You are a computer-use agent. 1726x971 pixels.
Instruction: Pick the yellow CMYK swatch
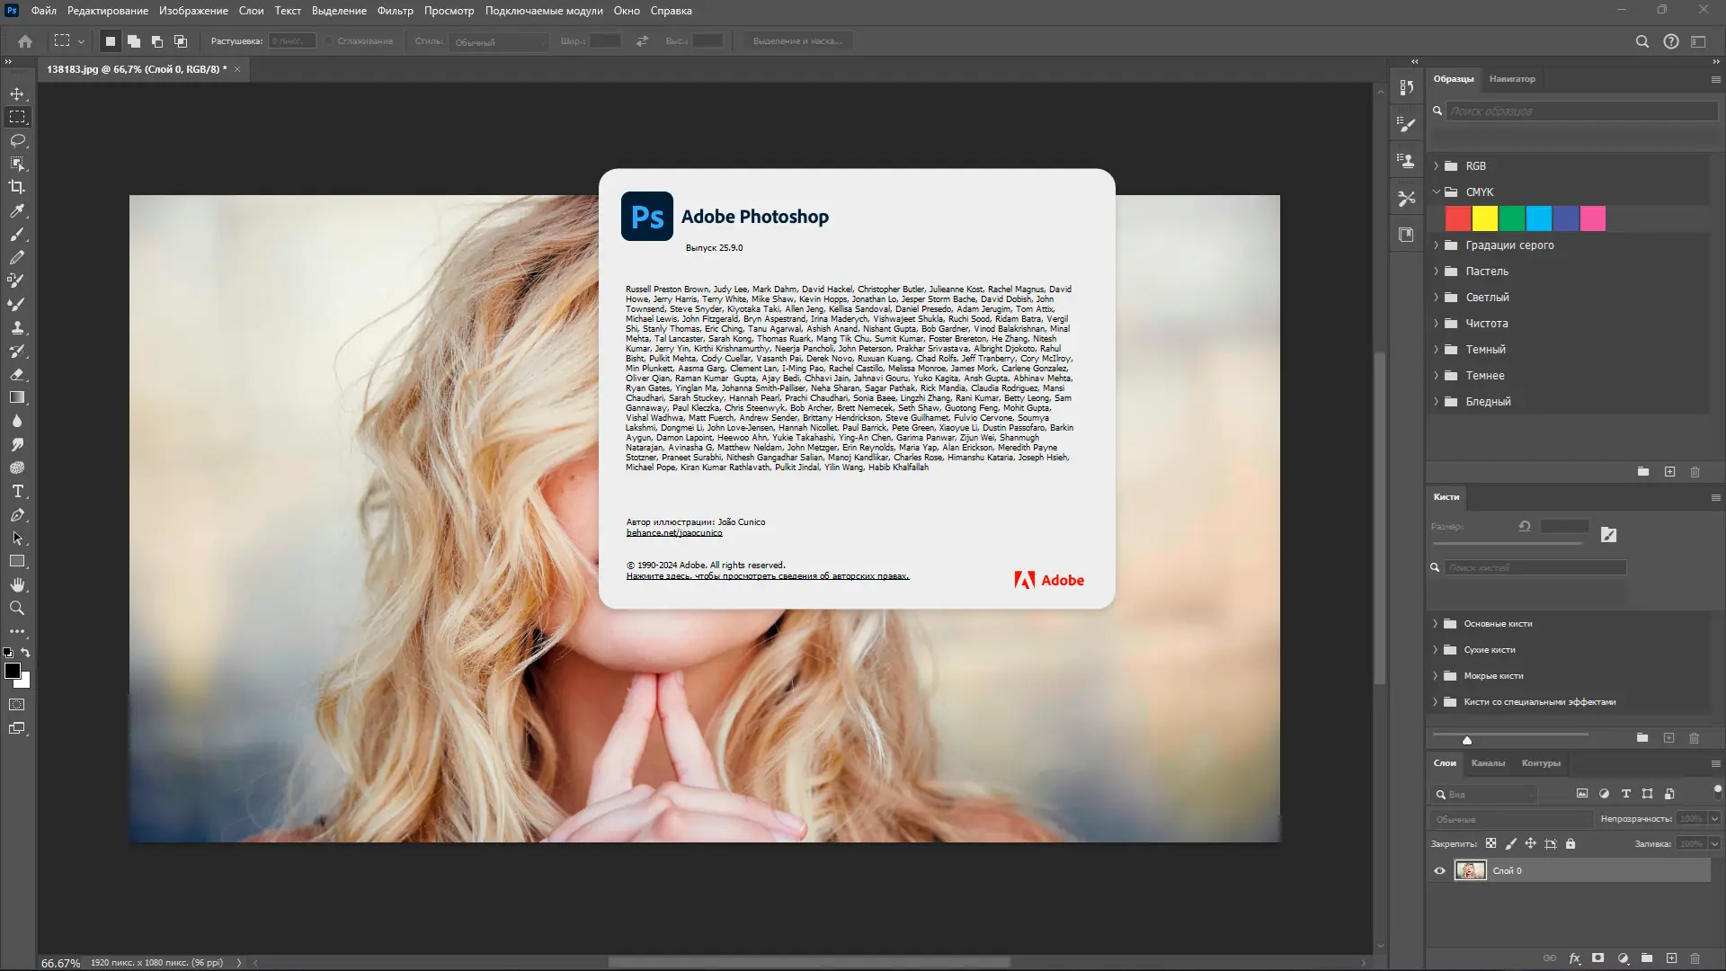1484,218
